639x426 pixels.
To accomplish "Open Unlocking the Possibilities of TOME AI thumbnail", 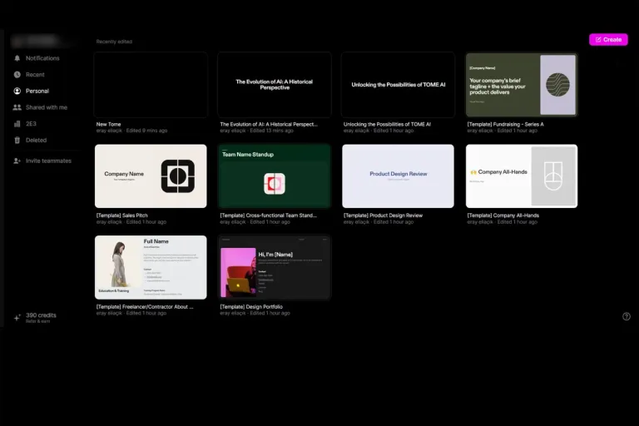I will click(399, 85).
